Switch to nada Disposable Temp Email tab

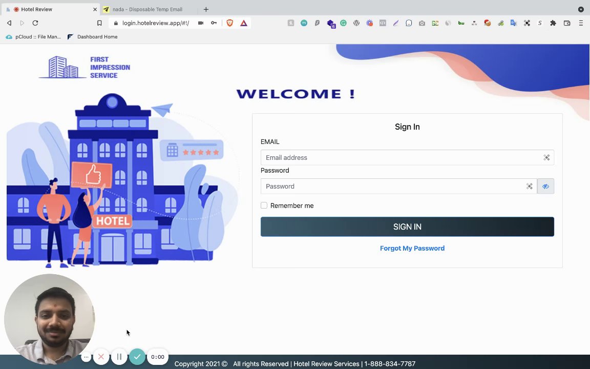(x=148, y=9)
